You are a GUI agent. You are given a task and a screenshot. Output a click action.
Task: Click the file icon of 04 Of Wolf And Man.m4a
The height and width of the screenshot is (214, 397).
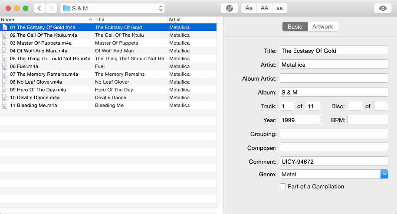click(x=5, y=51)
